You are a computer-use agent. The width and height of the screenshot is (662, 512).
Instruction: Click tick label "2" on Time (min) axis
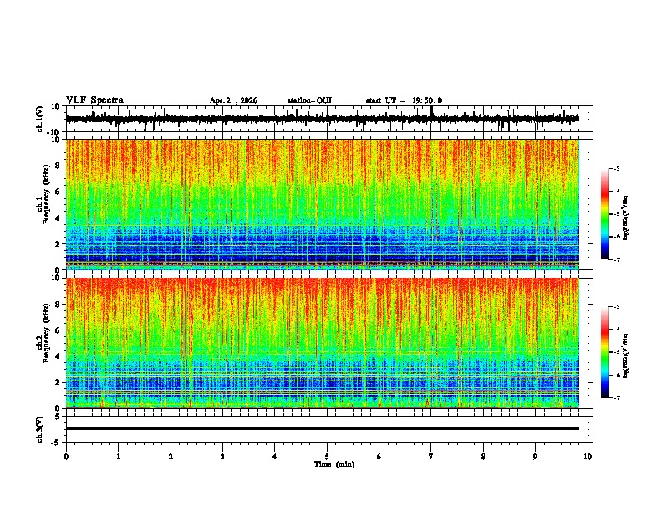pyautogui.click(x=171, y=457)
